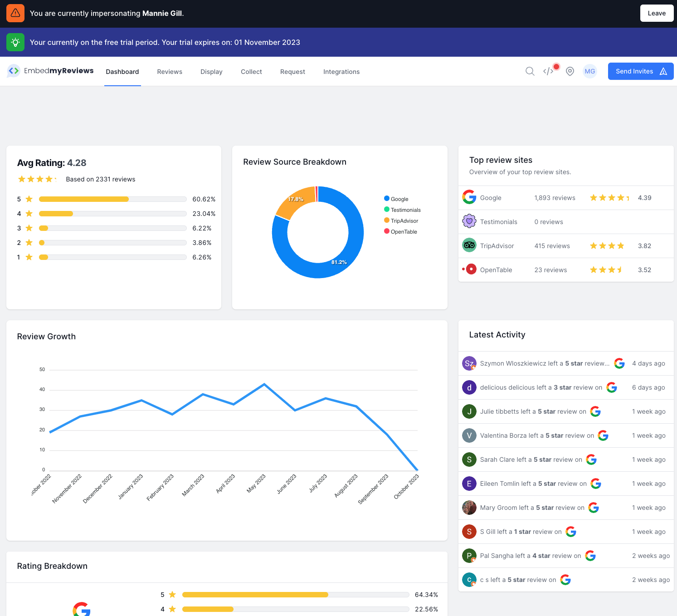Toggle the OpenTable legend item
This screenshot has height=616, width=677.
pyautogui.click(x=401, y=231)
